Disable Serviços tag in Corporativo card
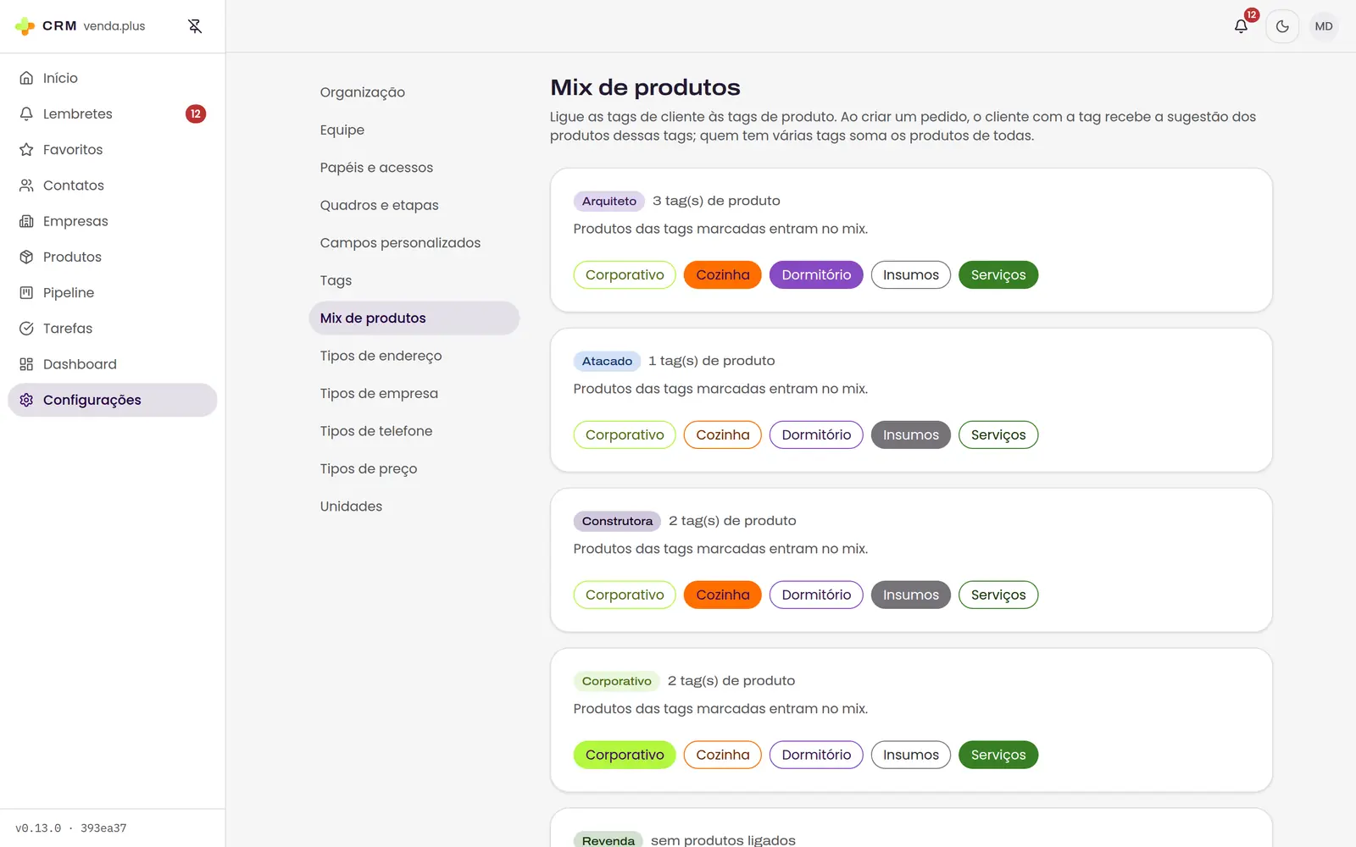The width and height of the screenshot is (1356, 847). [998, 756]
